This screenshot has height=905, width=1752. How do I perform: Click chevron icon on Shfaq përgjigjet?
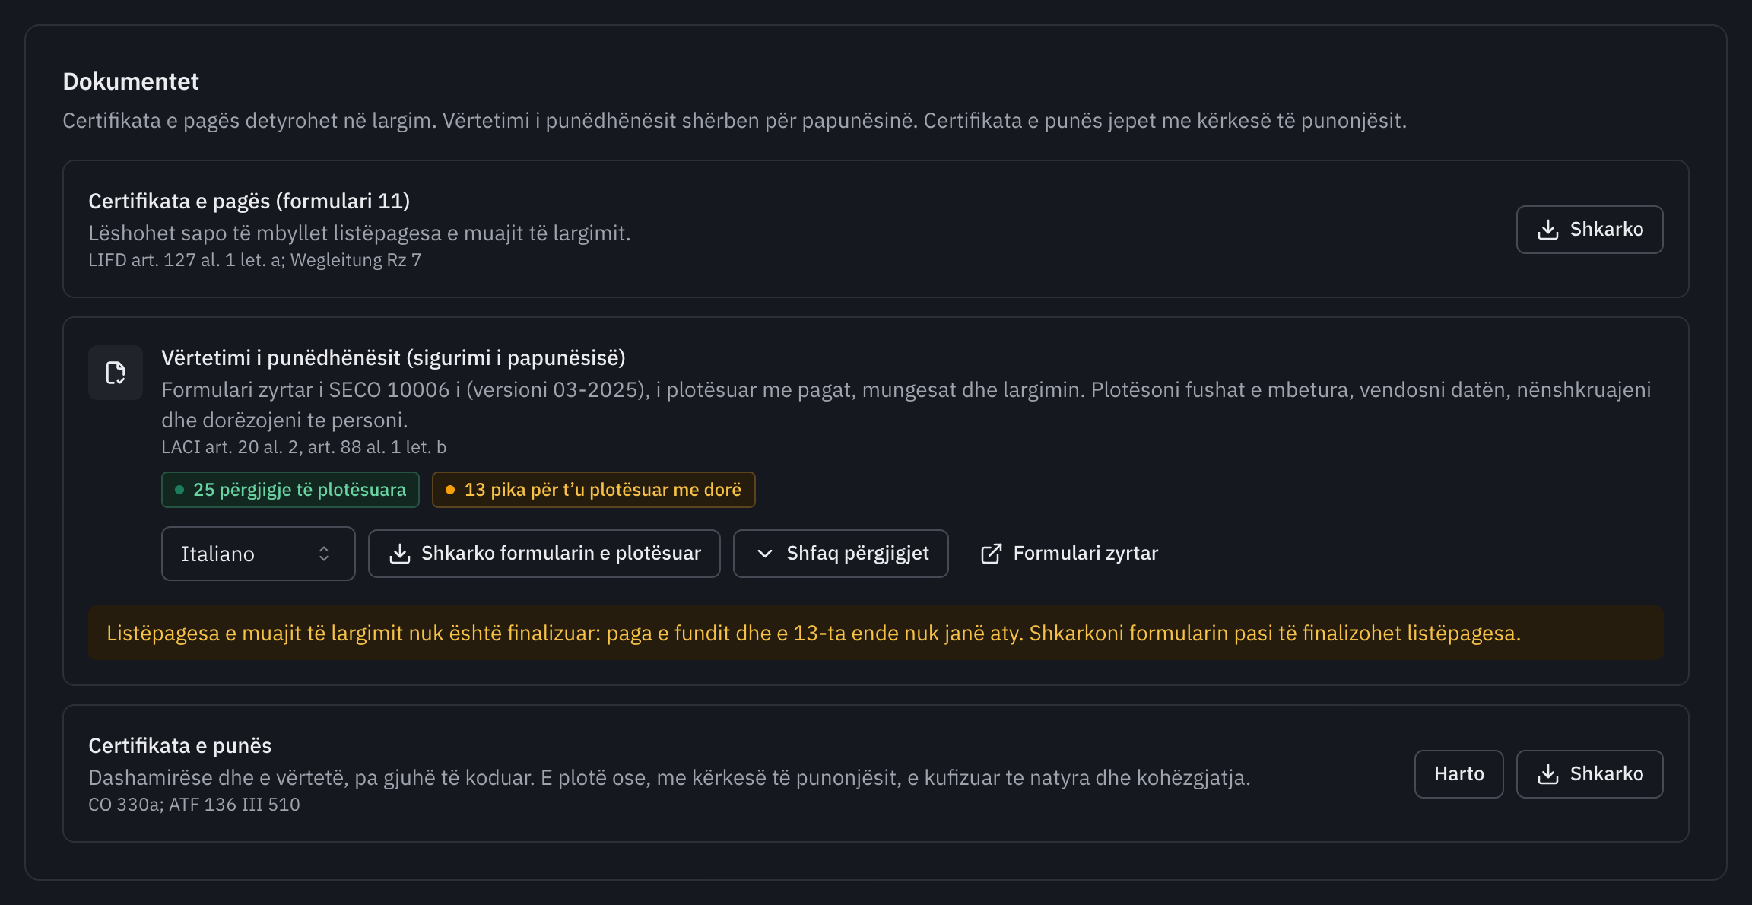click(x=765, y=554)
